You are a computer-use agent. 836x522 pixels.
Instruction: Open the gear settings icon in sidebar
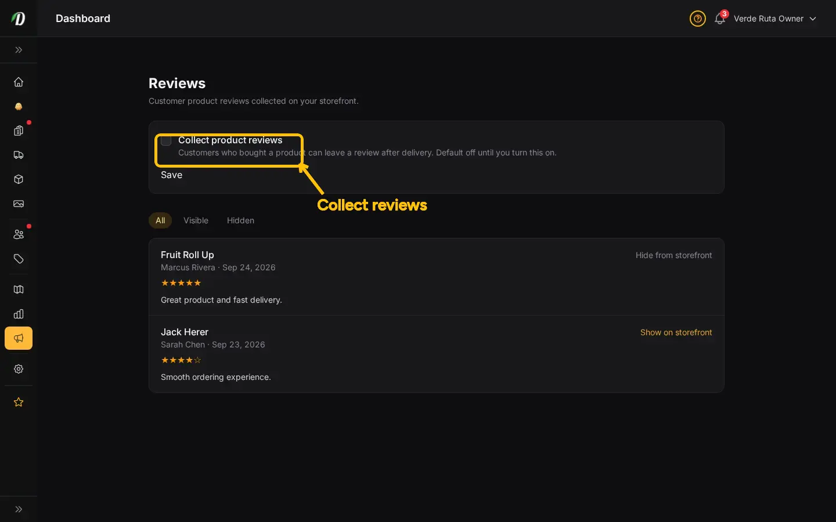[19, 369]
